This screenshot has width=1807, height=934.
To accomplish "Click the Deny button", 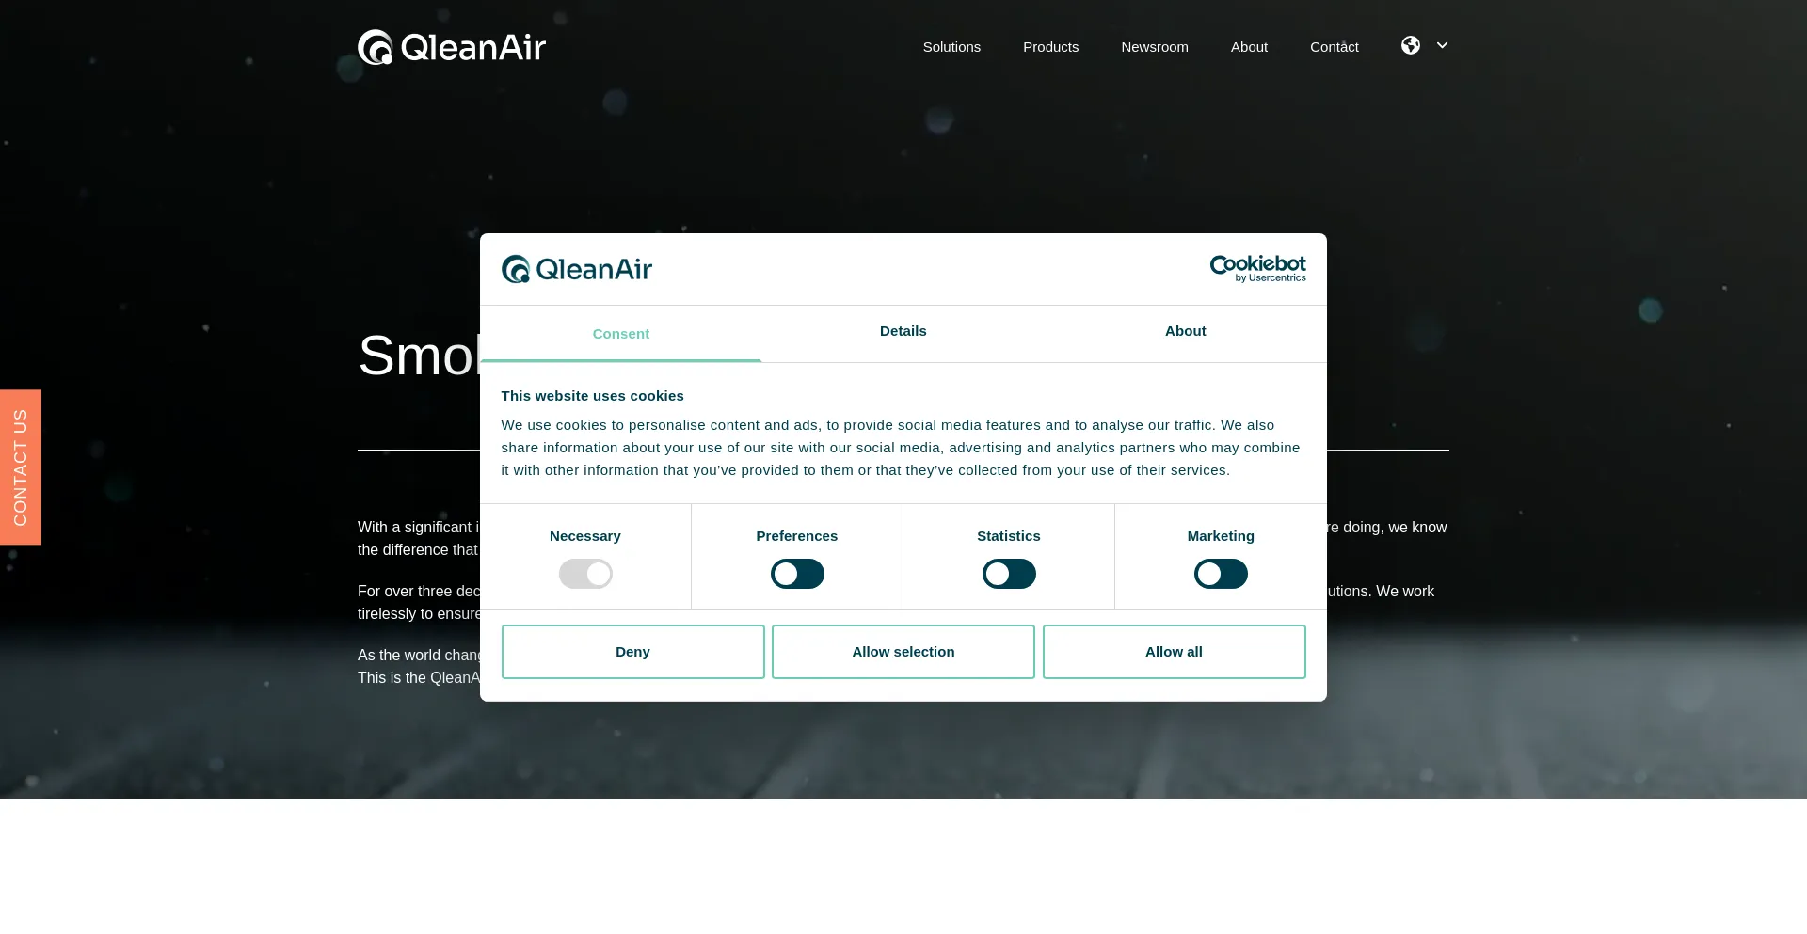I will 633,652.
